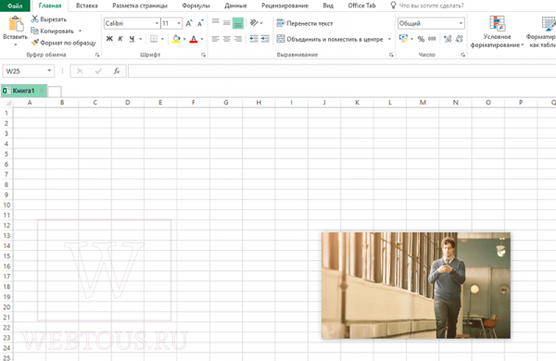Click the Cut (Вырезать) scissors icon

(x=35, y=19)
